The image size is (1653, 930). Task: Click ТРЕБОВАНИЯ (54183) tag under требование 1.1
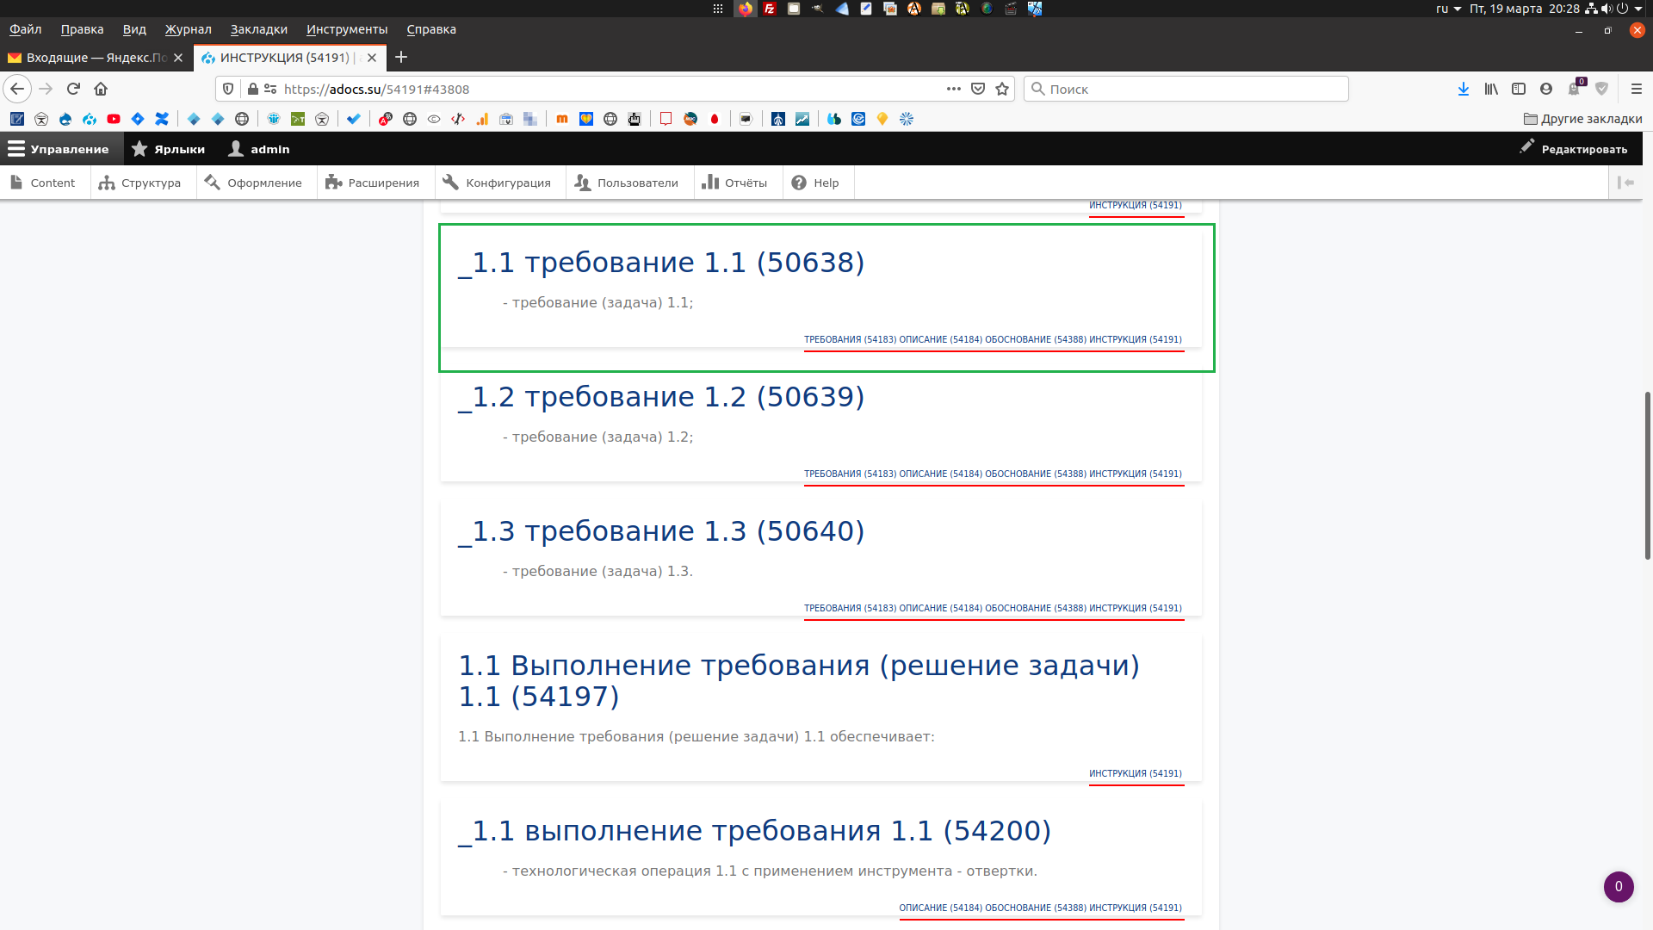coord(850,339)
